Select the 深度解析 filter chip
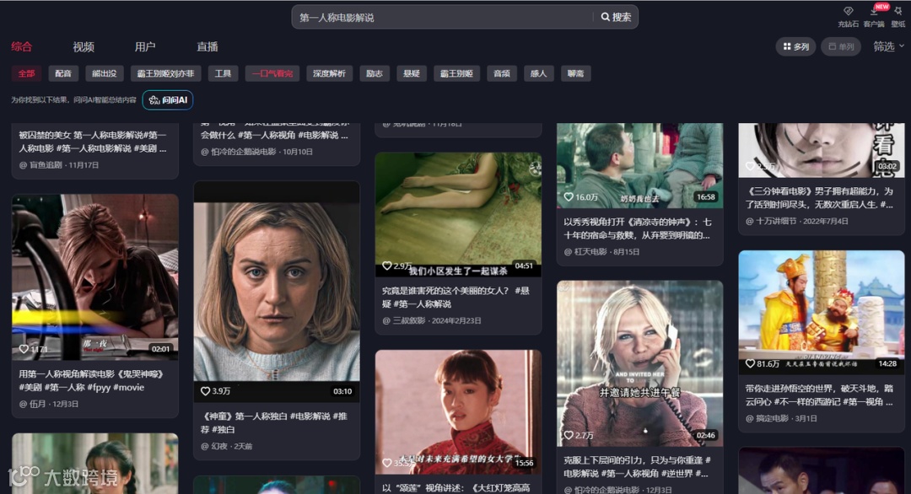This screenshot has width=911, height=494. tap(330, 73)
